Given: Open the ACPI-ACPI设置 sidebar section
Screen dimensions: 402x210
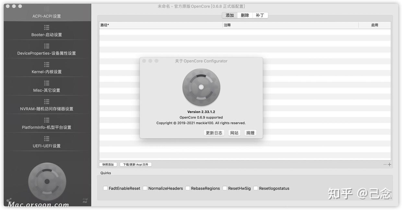Looking at the screenshot, I should [47, 13].
